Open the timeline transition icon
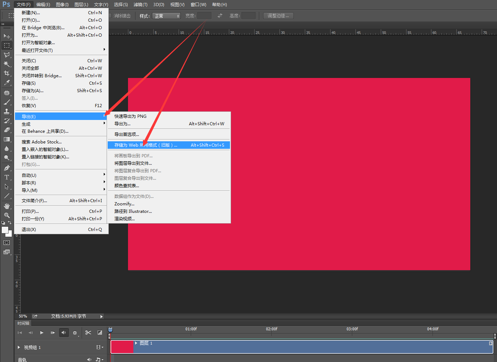497x362 pixels. click(100, 332)
